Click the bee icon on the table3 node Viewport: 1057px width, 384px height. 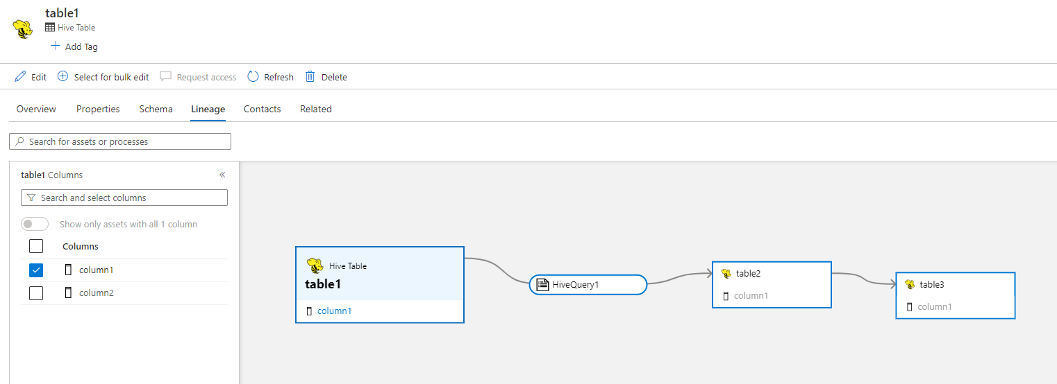point(910,284)
